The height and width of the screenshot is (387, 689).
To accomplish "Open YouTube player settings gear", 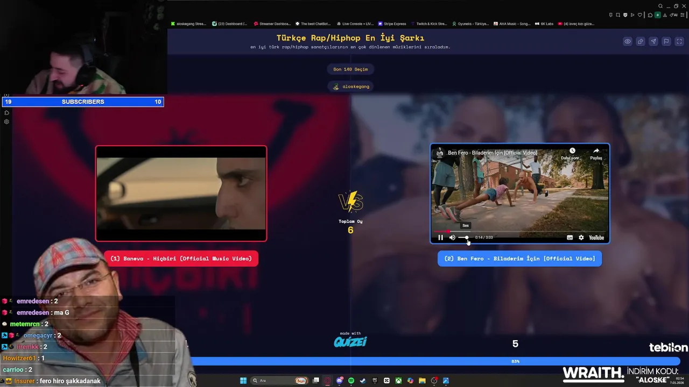I will click(x=581, y=238).
